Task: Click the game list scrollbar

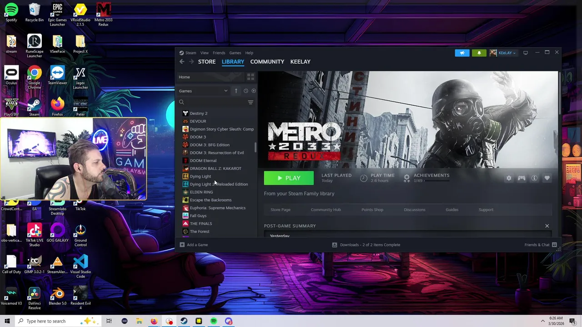Action: pyautogui.click(x=256, y=147)
